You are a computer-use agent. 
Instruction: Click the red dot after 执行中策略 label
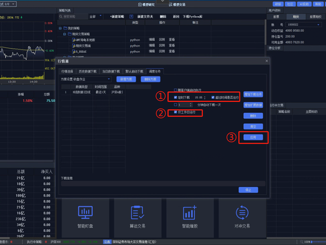(x=46, y=242)
